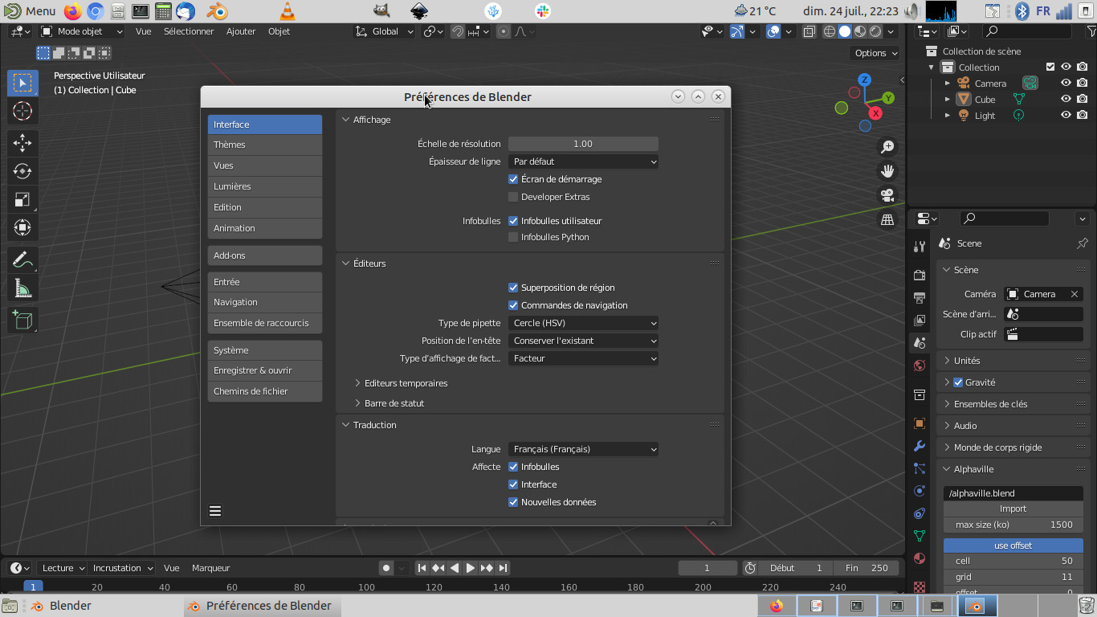Select the Measure tool
This screenshot has width=1097, height=617.
[x=22, y=288]
